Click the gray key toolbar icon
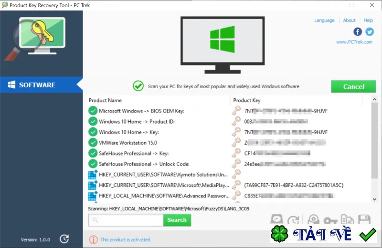Viewport: 382px width, 248px height. pos(330,221)
